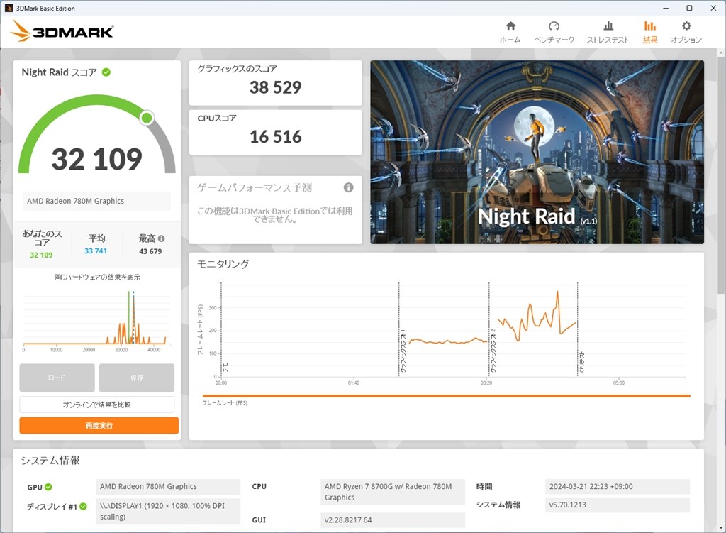Go to the Home (ホーム) tab
The width and height of the screenshot is (726, 533).
(x=510, y=32)
